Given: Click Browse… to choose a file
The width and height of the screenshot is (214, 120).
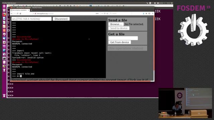Looking at the screenshot, I should (x=116, y=24).
